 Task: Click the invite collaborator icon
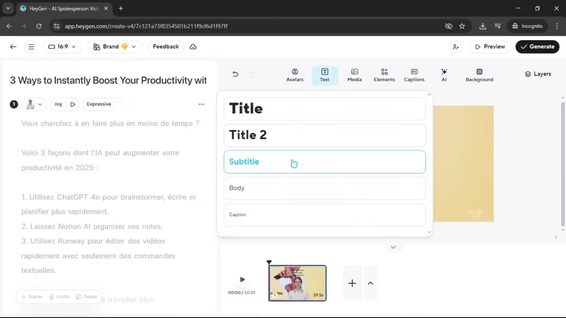coord(456,47)
